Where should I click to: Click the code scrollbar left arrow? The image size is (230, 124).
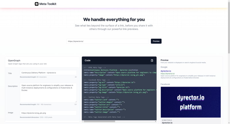pyautogui.click(x=83, y=121)
